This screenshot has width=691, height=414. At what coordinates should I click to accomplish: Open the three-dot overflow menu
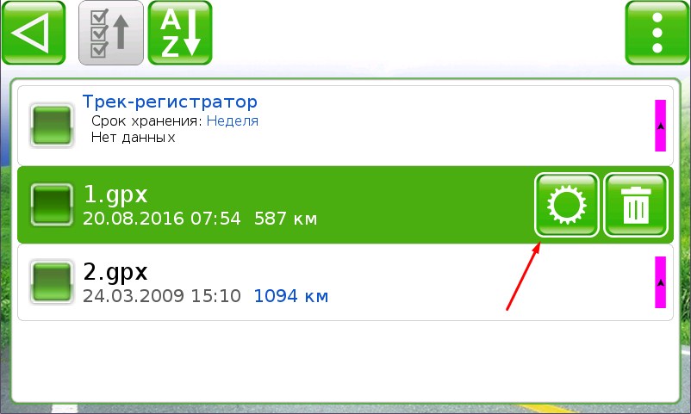tap(657, 33)
